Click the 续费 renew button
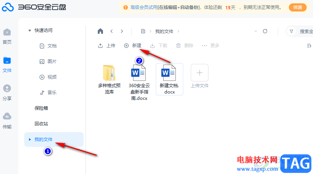313x174 pixels. pyautogui.click(x=298, y=7)
